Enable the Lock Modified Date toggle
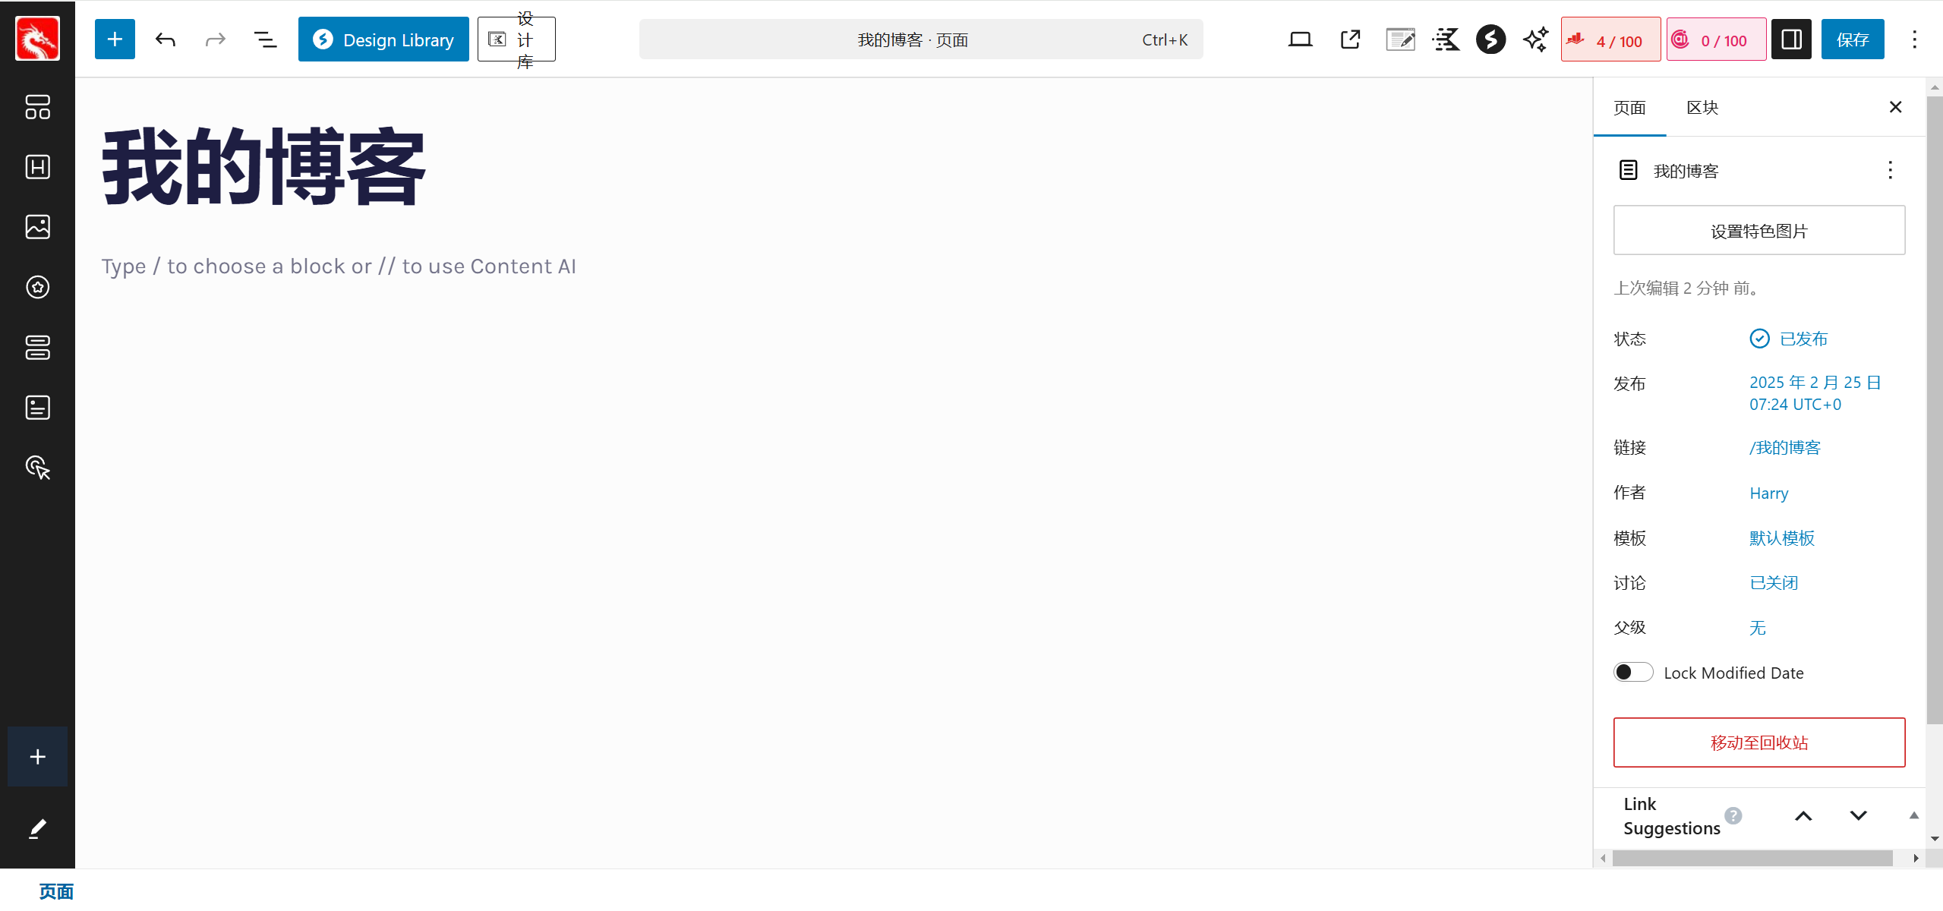Viewport: 1943px width, 911px height. (1632, 672)
